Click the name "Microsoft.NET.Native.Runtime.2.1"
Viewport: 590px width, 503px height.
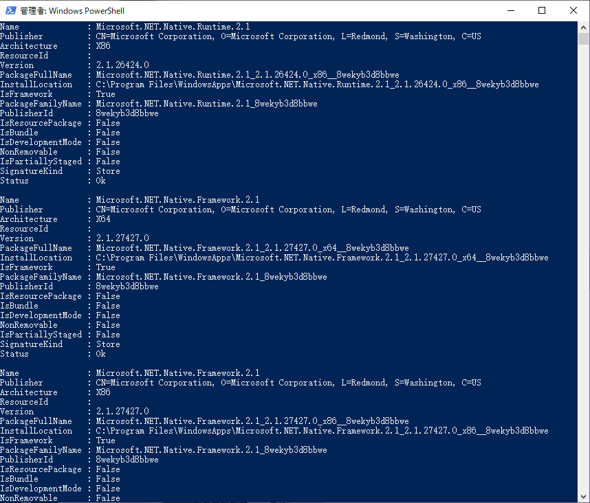click(x=173, y=27)
